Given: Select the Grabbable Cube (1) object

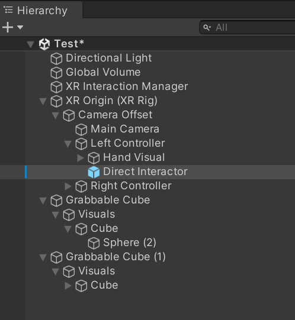Looking at the screenshot, I should [x=116, y=257].
